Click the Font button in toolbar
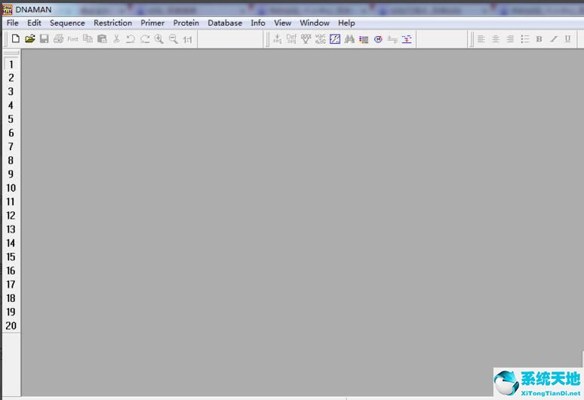 click(x=72, y=38)
